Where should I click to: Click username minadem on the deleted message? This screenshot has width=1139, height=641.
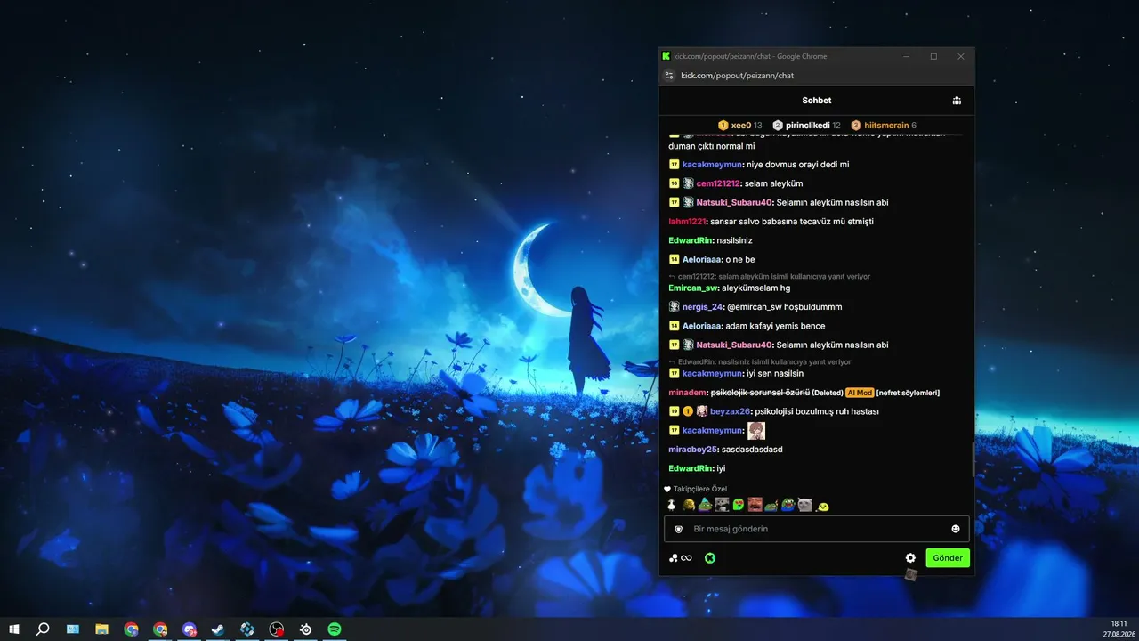click(x=688, y=393)
